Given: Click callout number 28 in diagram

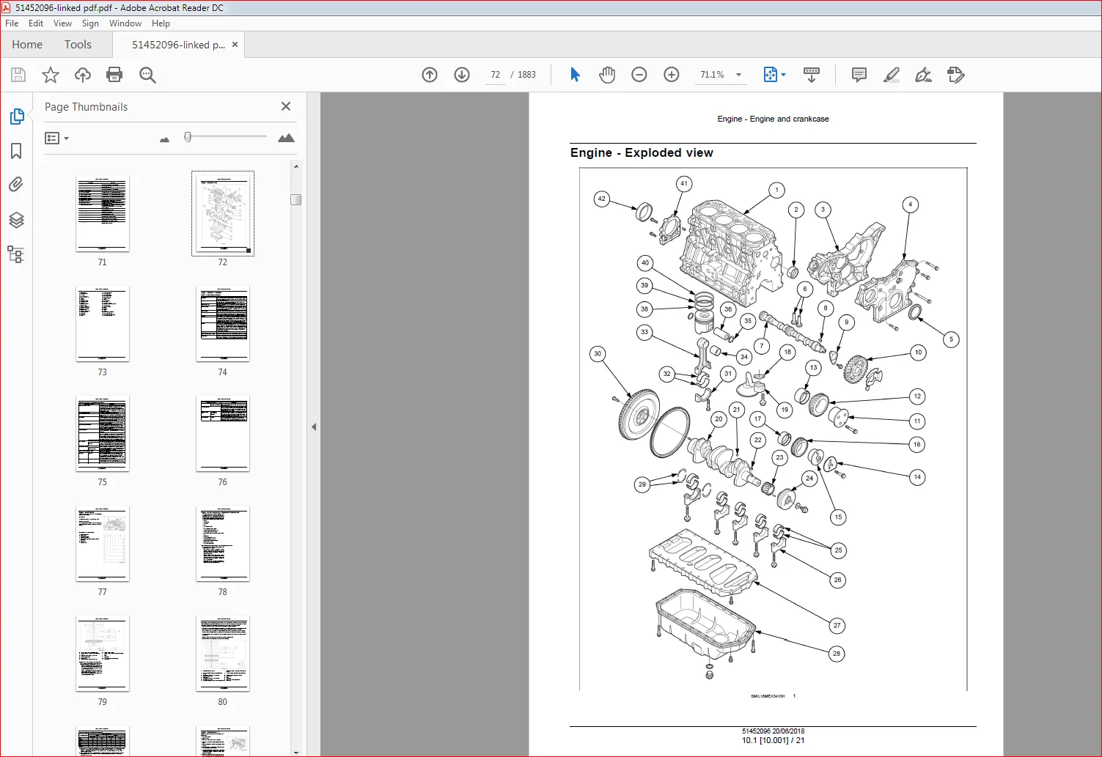Looking at the screenshot, I should [x=837, y=654].
